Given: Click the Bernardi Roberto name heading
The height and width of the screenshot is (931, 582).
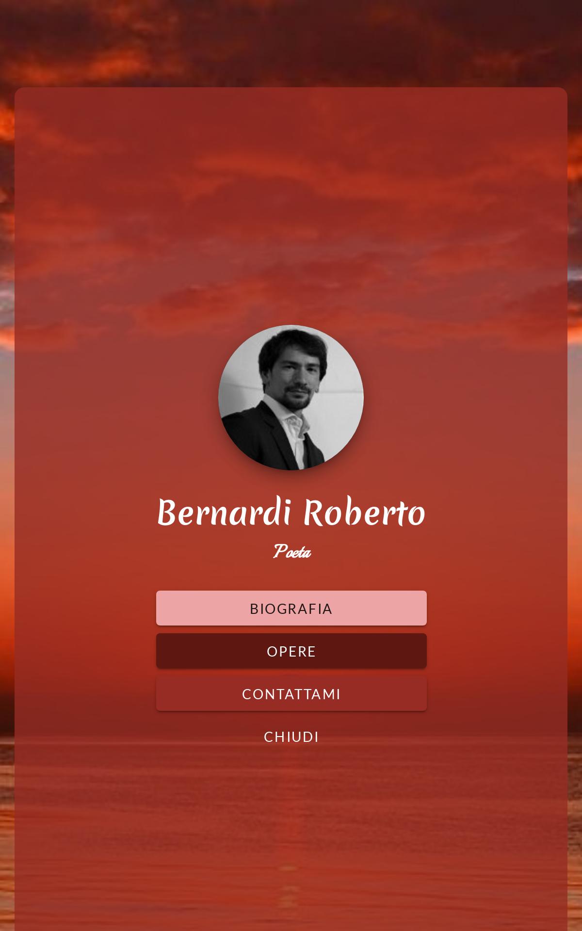Looking at the screenshot, I should coord(291,513).
